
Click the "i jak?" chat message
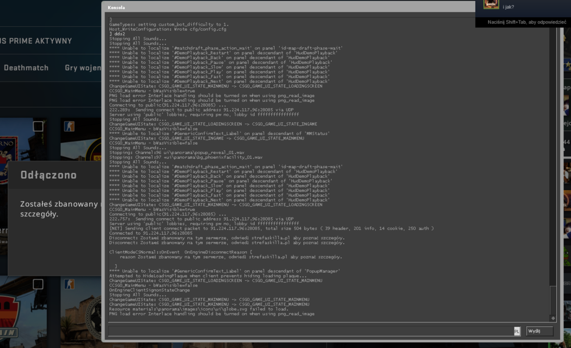tap(508, 7)
